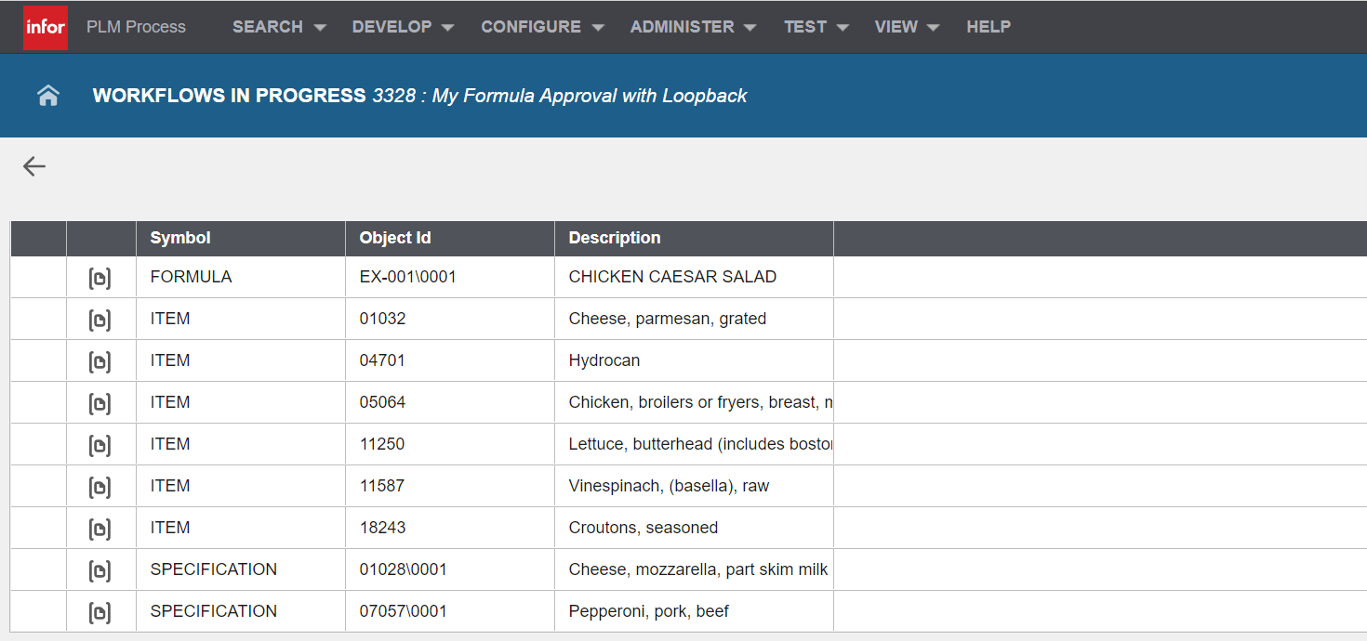1367x641 pixels.
Task: Go to the Home page icon
Action: [48, 96]
